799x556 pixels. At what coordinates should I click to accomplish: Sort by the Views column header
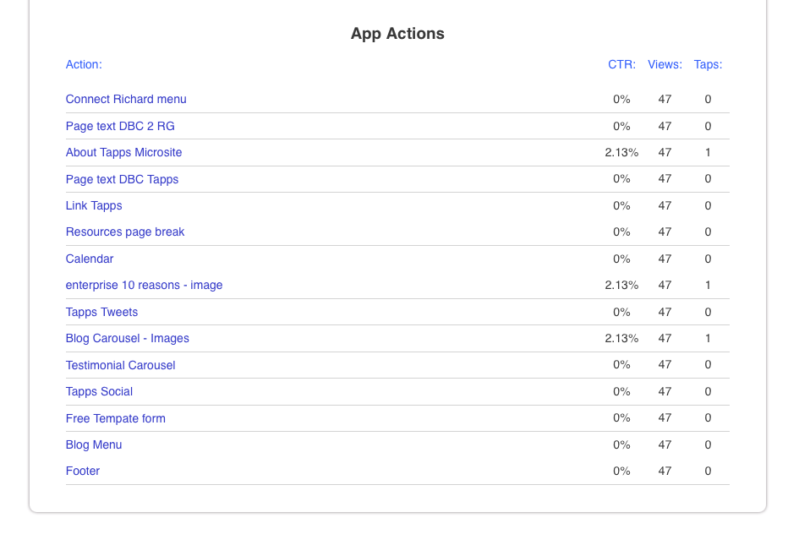pyautogui.click(x=665, y=64)
